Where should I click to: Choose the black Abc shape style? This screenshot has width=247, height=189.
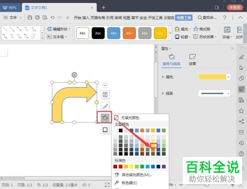98,33
